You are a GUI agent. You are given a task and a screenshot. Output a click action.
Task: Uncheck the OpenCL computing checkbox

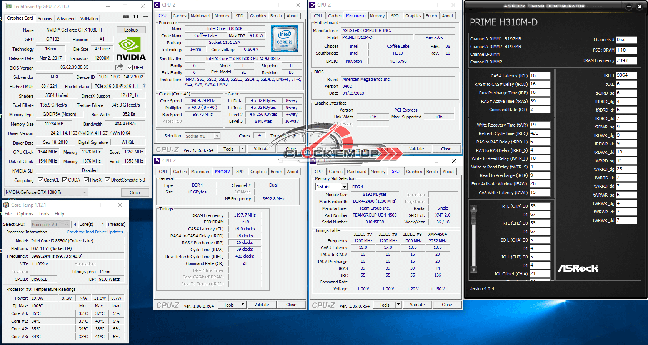[x=40, y=180]
